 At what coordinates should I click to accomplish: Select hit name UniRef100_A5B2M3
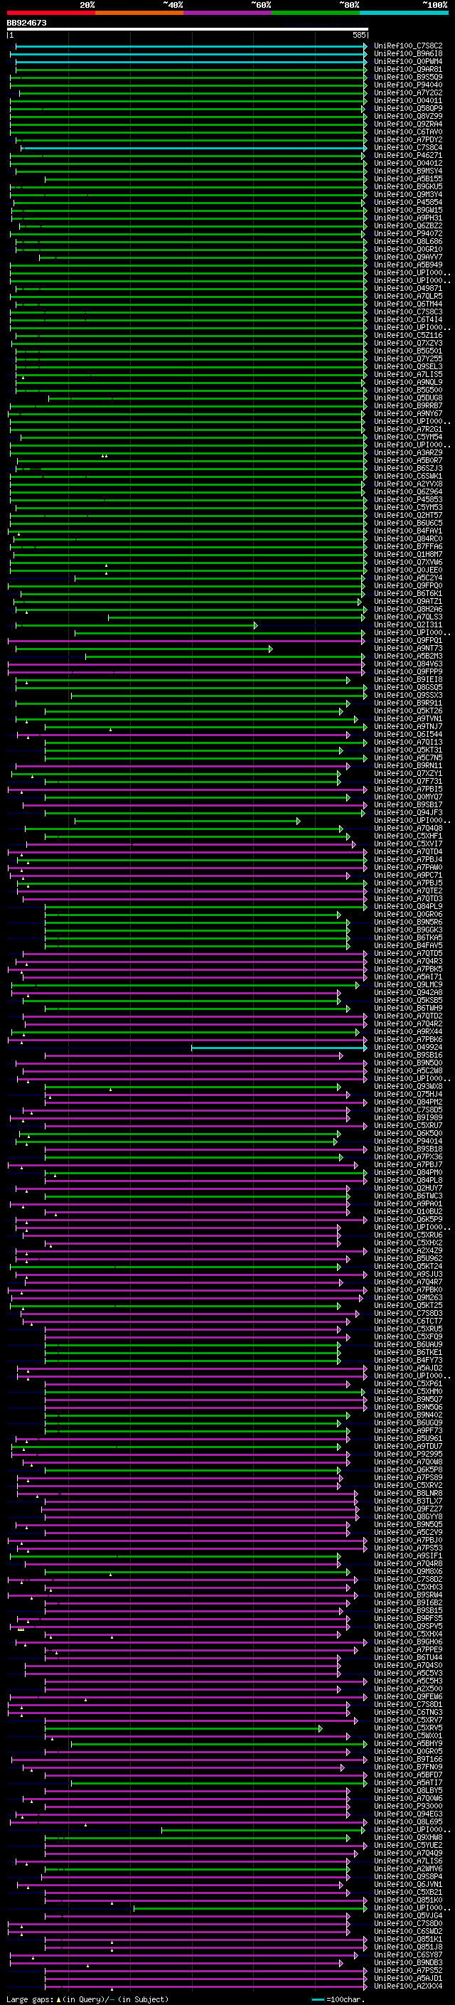408,656
